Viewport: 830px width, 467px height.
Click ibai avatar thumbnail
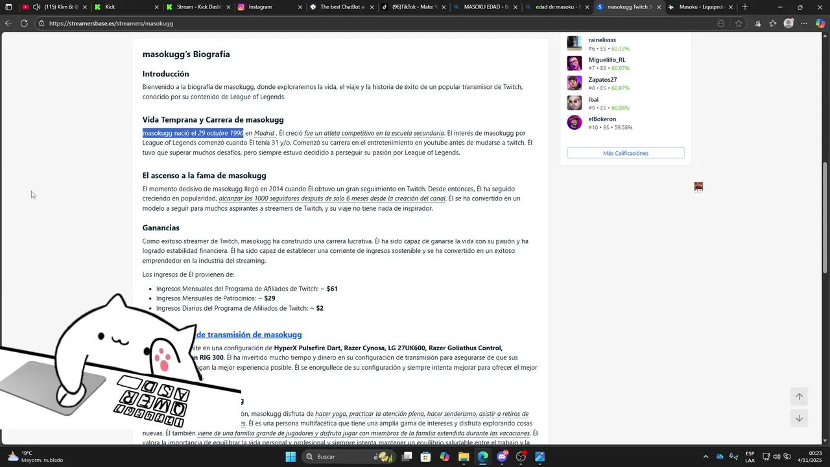[x=575, y=103]
